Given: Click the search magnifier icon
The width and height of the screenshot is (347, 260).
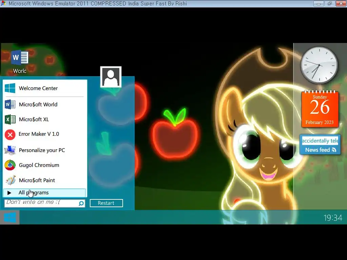Looking at the screenshot, I should click(81, 203).
